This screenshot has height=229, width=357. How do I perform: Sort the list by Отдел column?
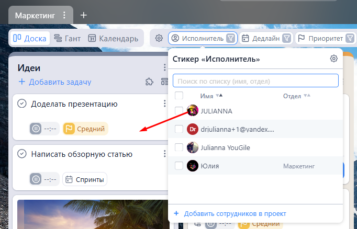point(296,96)
